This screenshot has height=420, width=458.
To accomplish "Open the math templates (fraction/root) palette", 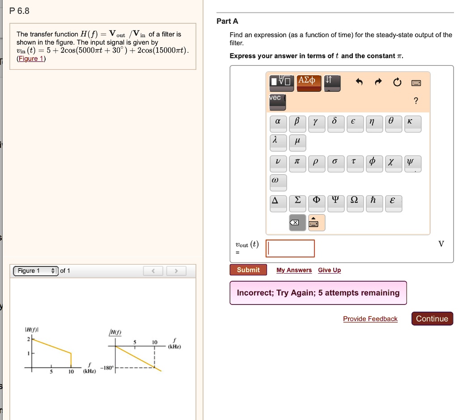I will [x=282, y=83].
